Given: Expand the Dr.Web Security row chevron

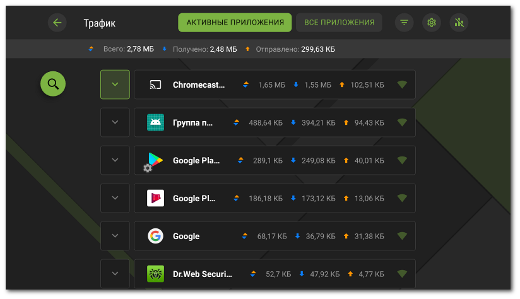Looking at the screenshot, I should coord(115,274).
